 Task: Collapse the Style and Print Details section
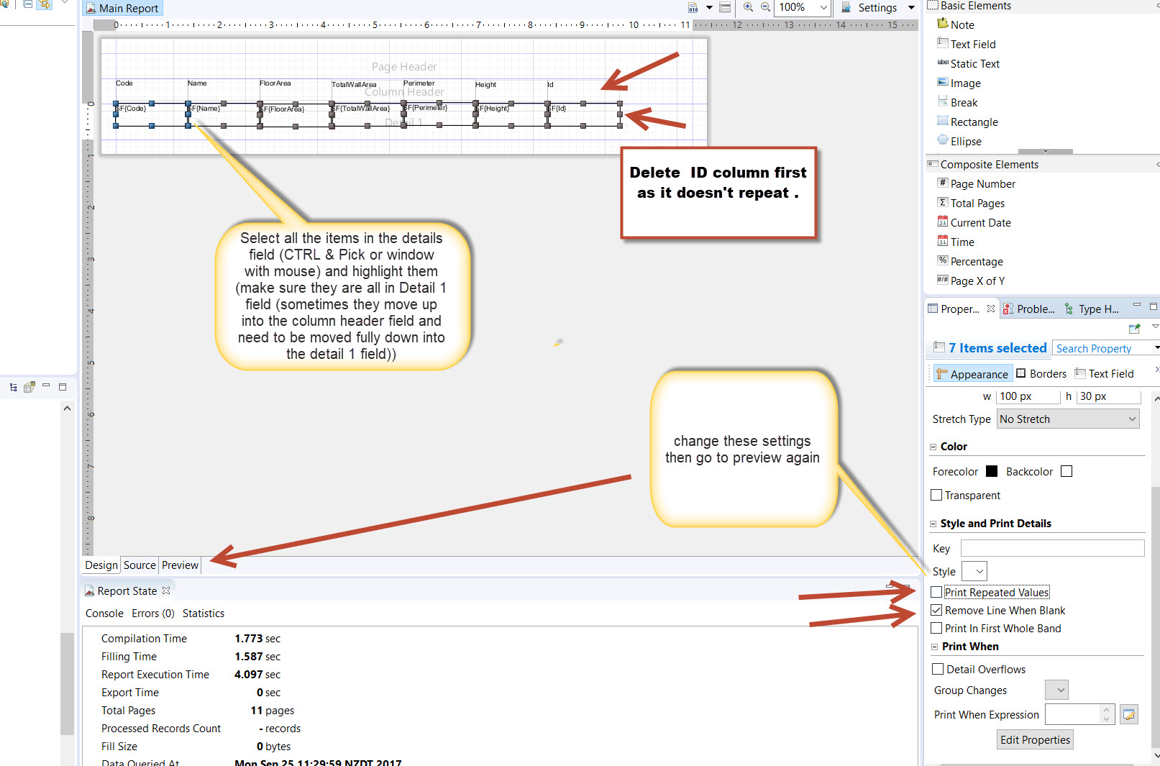click(x=933, y=524)
